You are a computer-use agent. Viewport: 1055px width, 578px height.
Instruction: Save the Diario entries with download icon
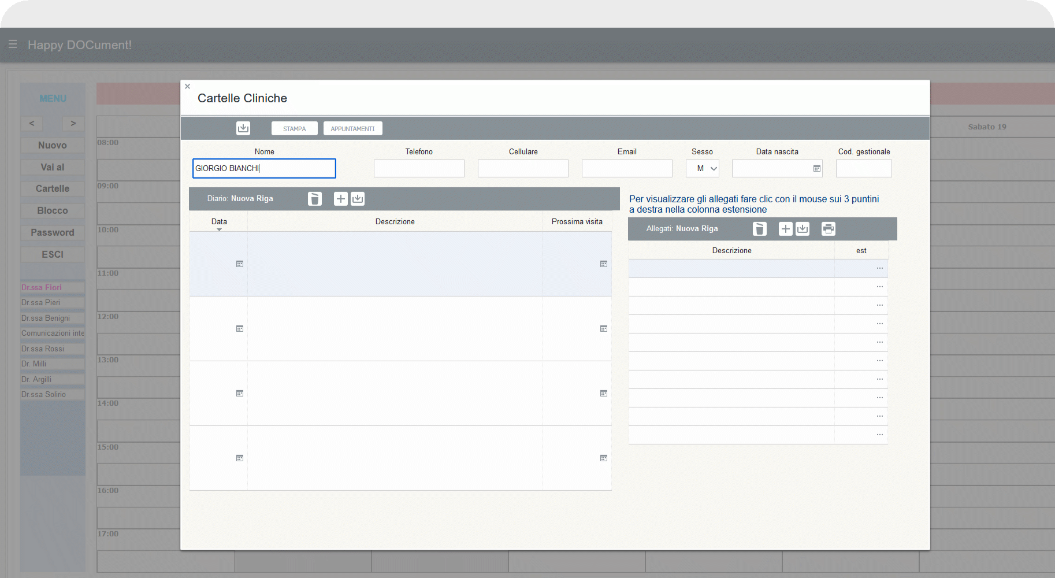coord(358,199)
